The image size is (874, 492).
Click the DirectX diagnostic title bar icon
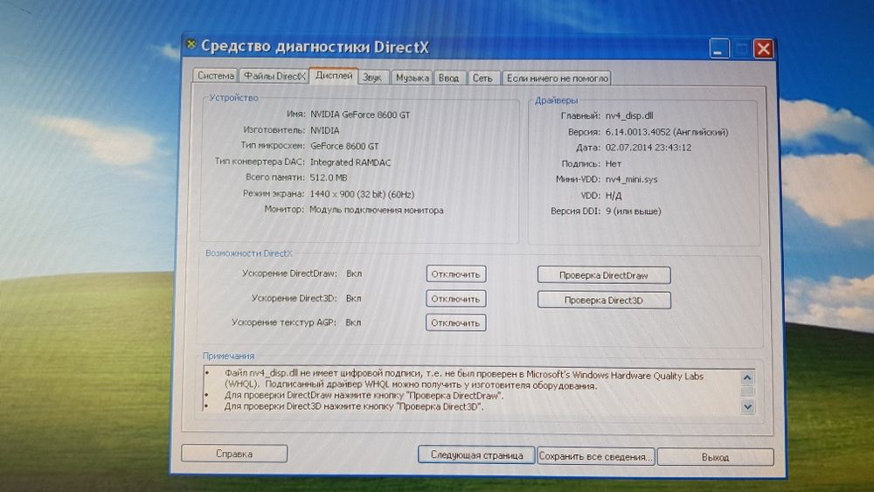point(191,45)
